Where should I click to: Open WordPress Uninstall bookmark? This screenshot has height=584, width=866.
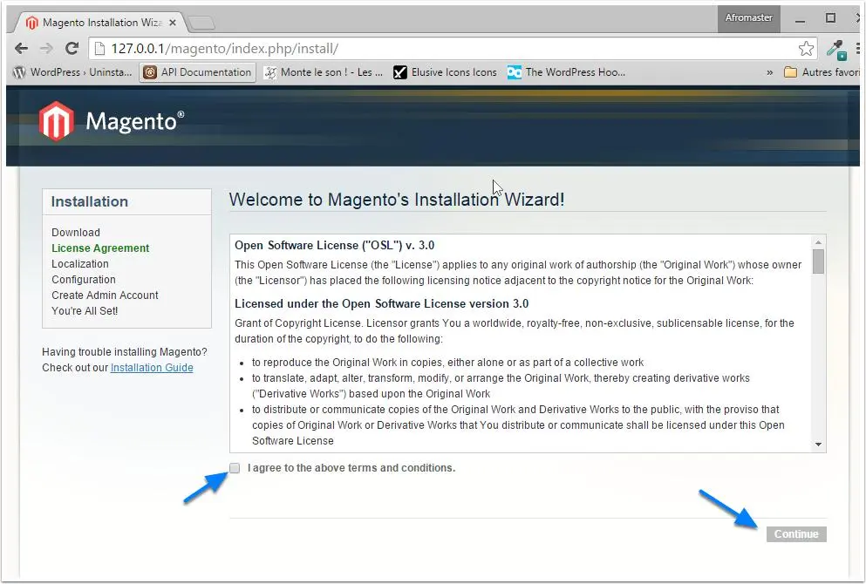[72, 72]
